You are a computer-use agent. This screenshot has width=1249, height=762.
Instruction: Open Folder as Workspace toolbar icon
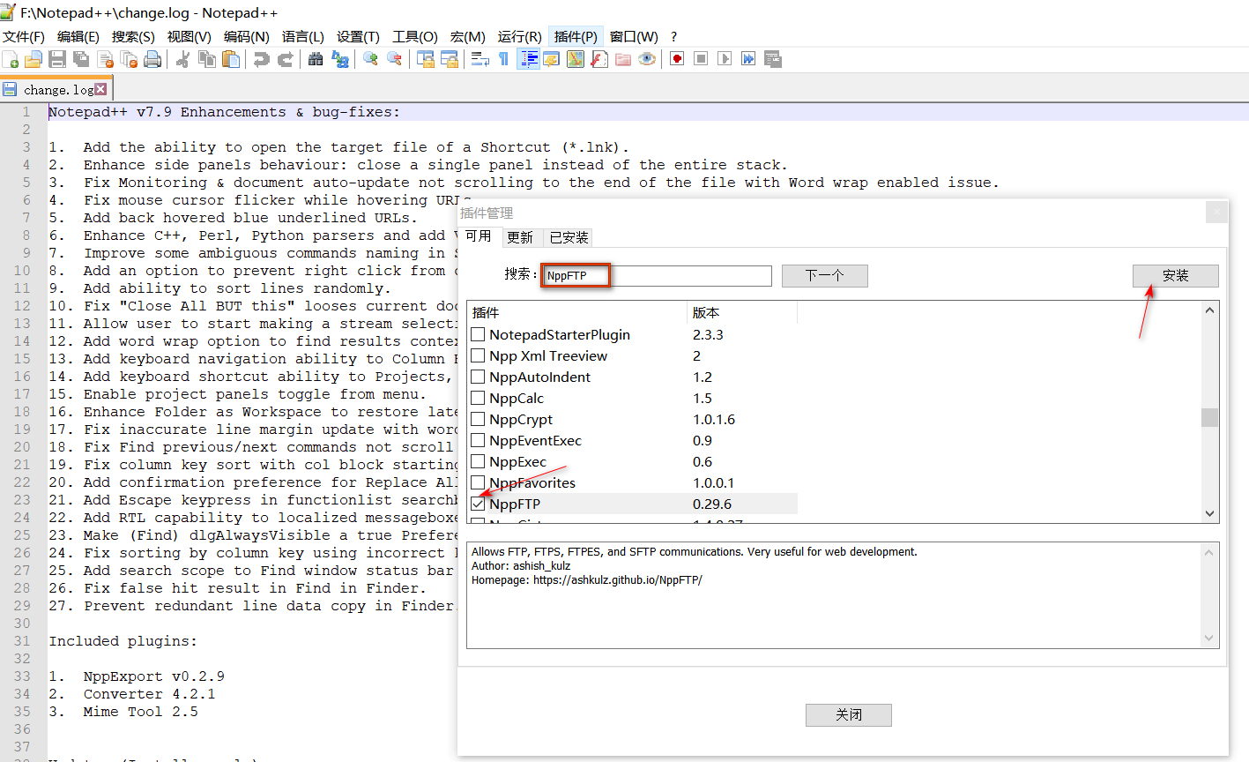(x=623, y=59)
